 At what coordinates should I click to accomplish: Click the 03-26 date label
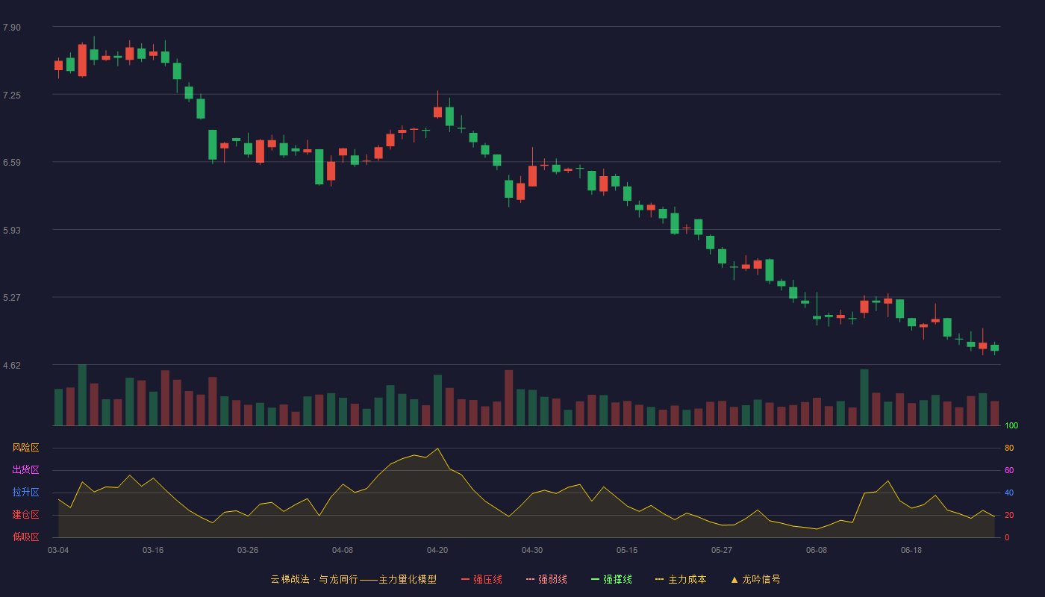[248, 550]
